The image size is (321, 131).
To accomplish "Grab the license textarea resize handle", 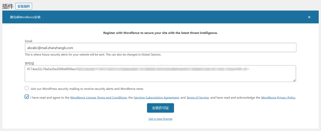I will click(x=294, y=80).
